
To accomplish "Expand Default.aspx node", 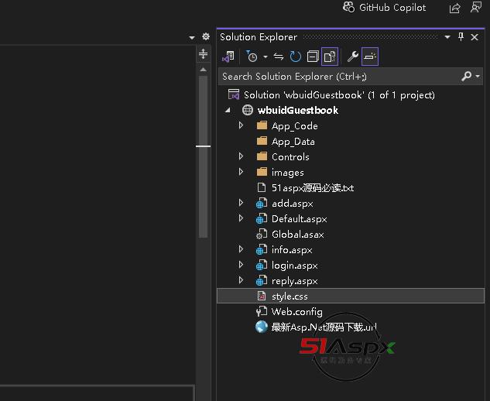I will coord(241,218).
